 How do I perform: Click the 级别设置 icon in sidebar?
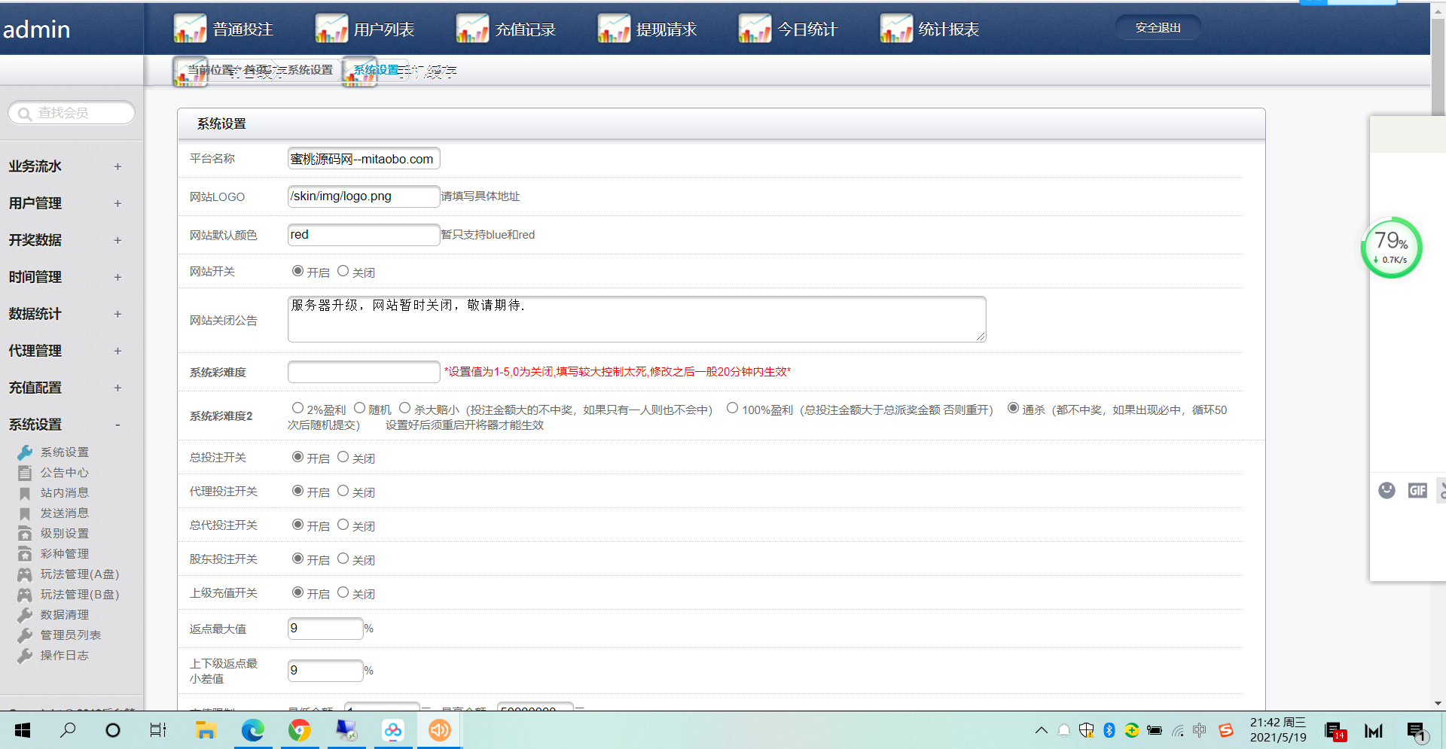[25, 534]
